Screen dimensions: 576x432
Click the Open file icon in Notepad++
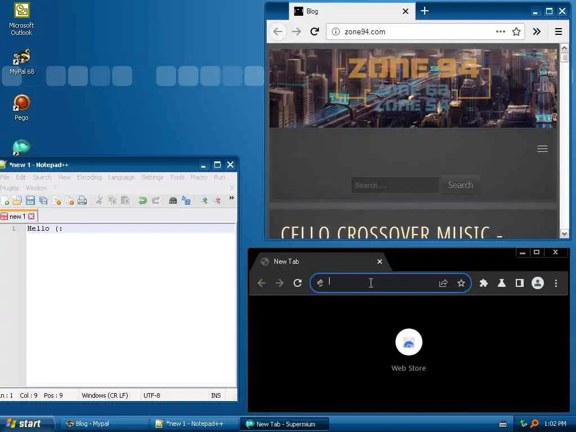(17, 201)
